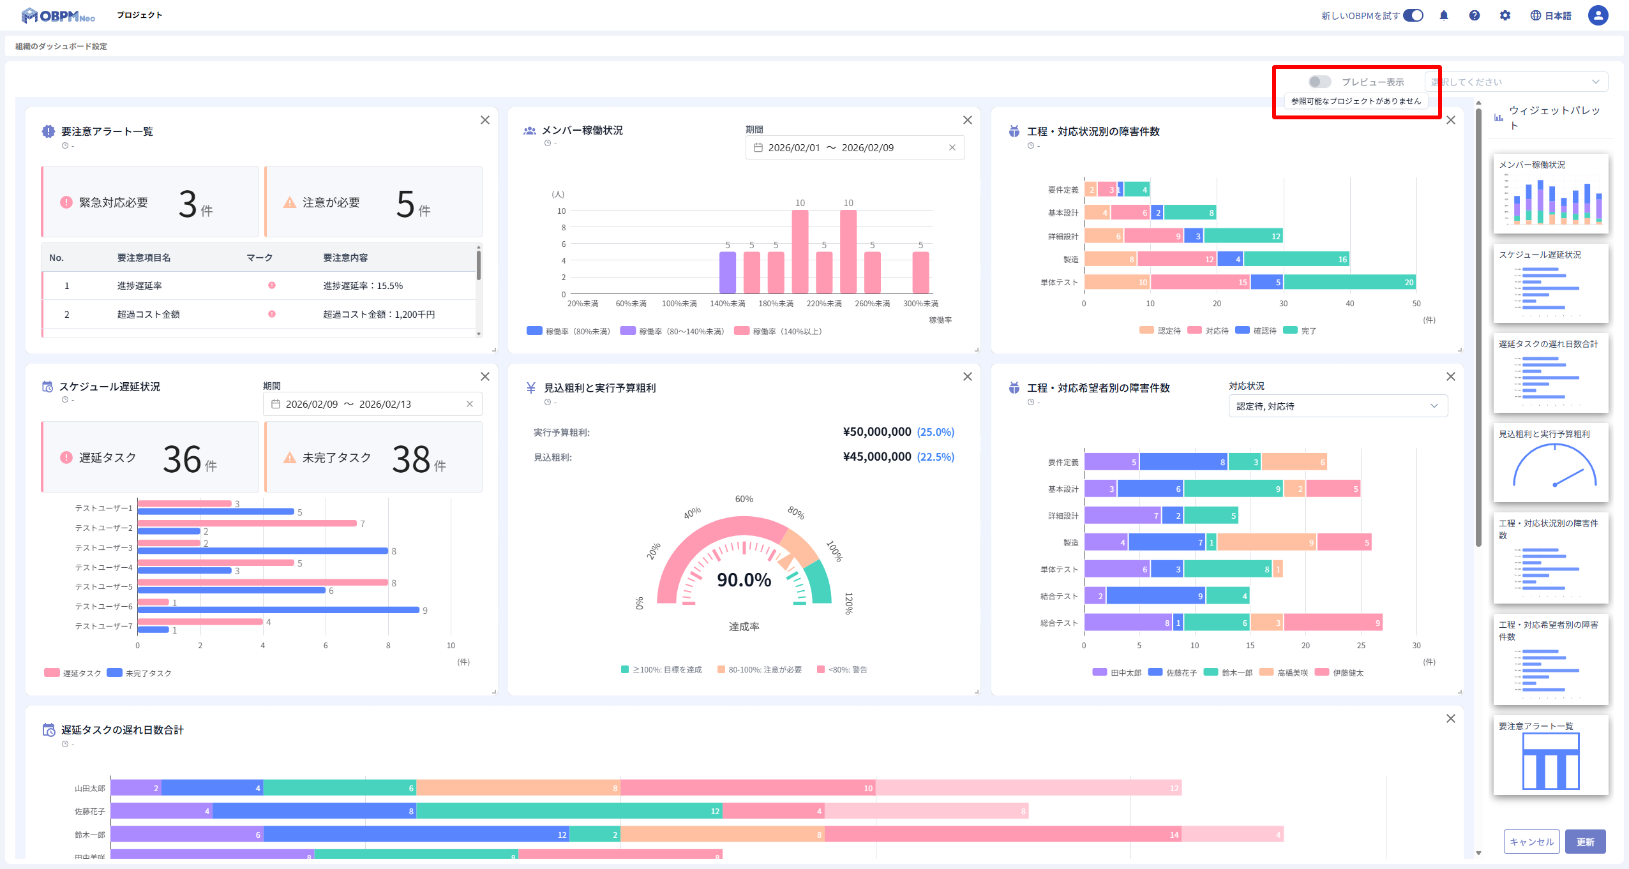Open the プロジェクト menu
The height and width of the screenshot is (869, 1629).
(x=139, y=15)
